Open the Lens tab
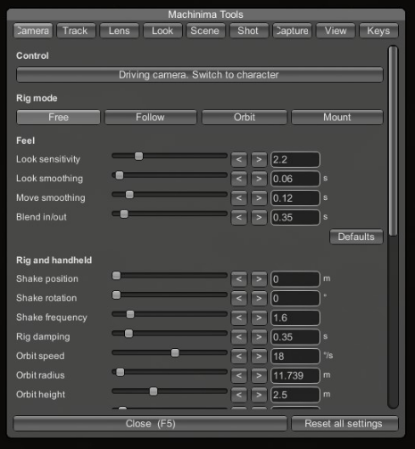This screenshot has width=415, height=449. [120, 30]
